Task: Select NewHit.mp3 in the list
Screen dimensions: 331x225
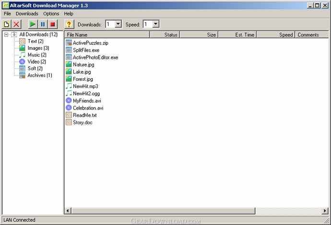Action: click(85, 86)
